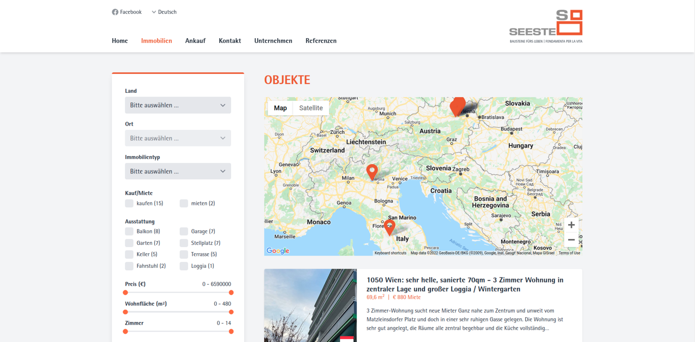
Task: Click the Google logo on the map
Action: [x=278, y=251]
